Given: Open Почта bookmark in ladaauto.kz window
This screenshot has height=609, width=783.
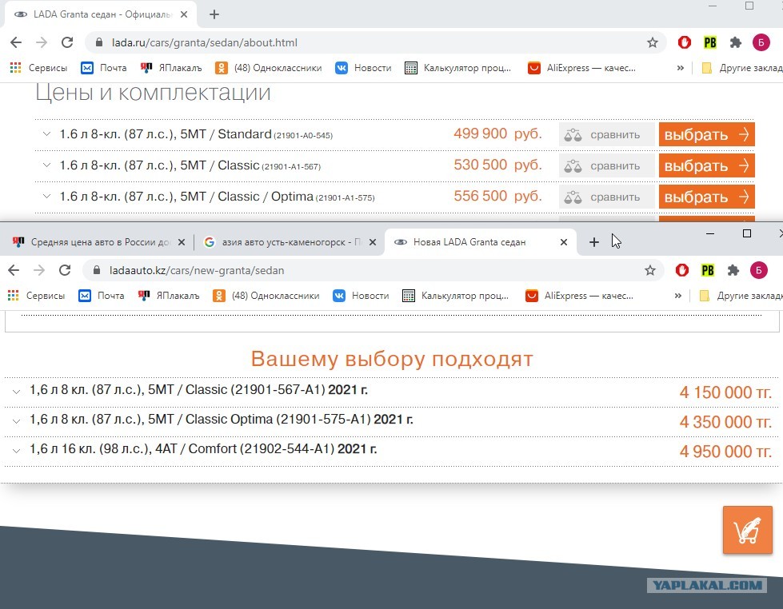Looking at the screenshot, I should tap(102, 296).
